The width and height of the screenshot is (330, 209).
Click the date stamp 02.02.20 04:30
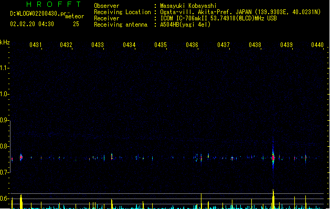[x=32, y=24]
